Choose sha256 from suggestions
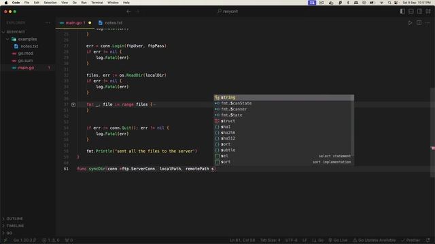This screenshot has height=244, width=435. tap(283, 133)
